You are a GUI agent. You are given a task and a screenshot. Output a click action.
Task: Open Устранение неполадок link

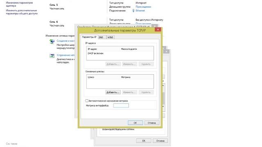coord(65,55)
